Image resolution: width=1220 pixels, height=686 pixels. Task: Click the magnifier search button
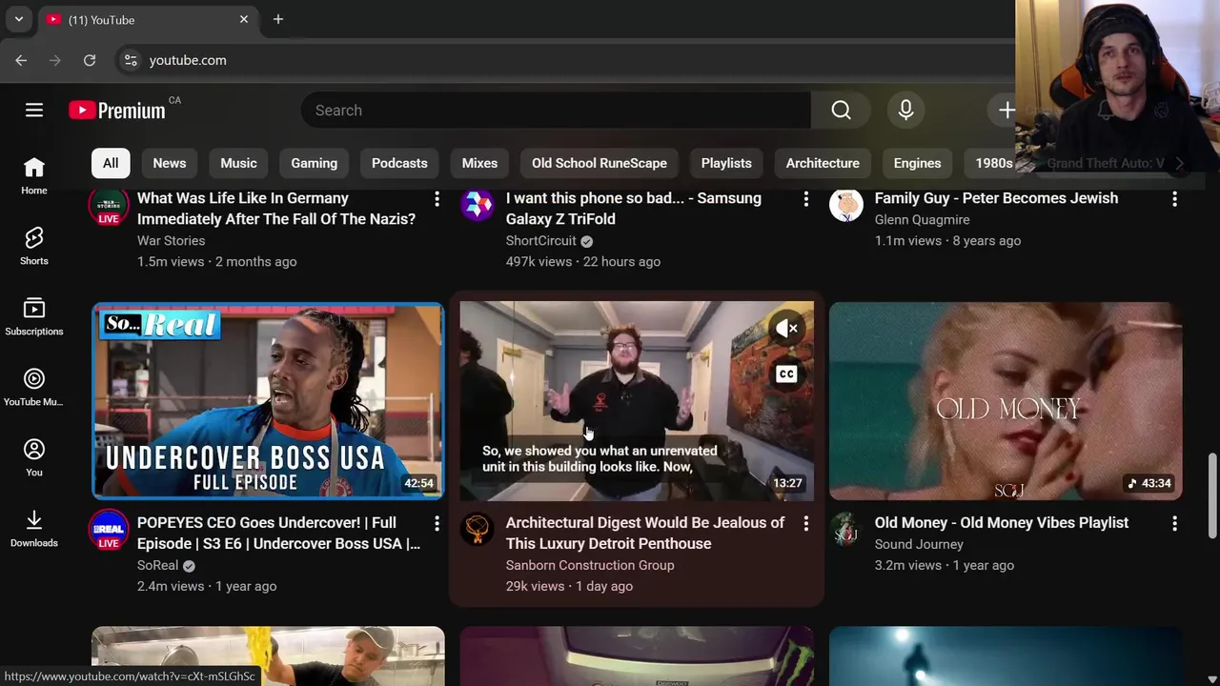(841, 111)
